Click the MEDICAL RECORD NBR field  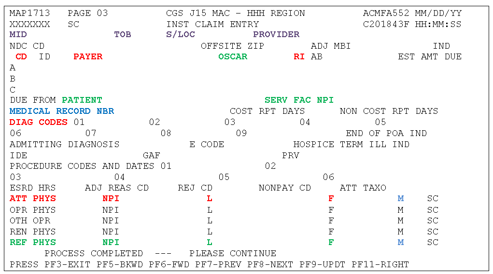coord(62,111)
